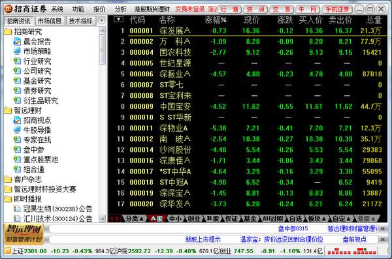This screenshot has width=392, height=259.
Task: Expand the 港股 tab dropdown
Action: point(373,219)
